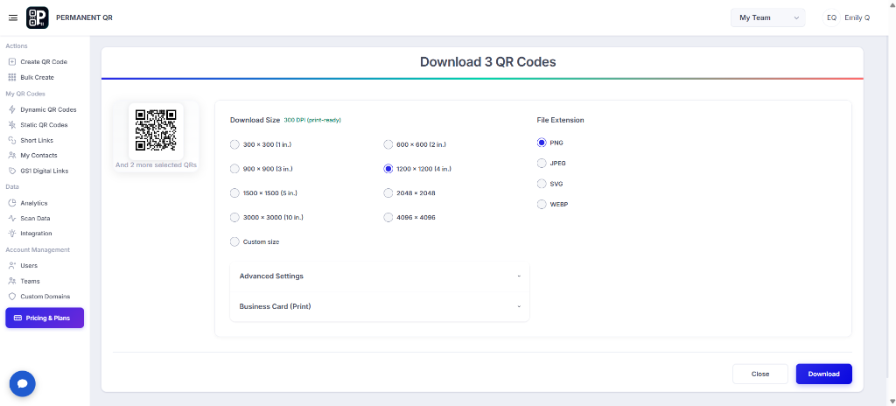Open the My Team dropdown
Viewport: 896px width, 406px height.
[768, 17]
